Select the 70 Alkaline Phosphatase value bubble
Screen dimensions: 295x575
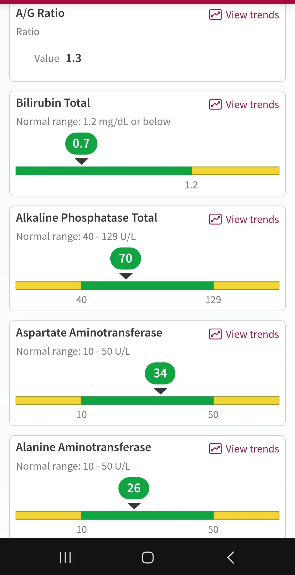[x=126, y=258]
